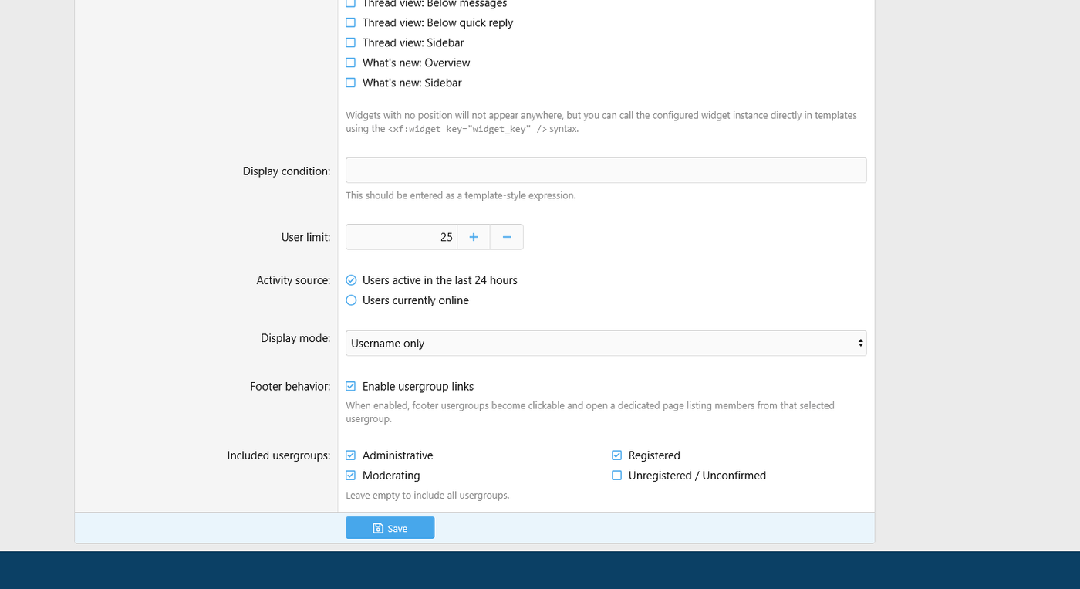Check the Unregistered / Unconfirmed usergroup
Image resolution: width=1080 pixels, height=589 pixels.
[x=617, y=476]
